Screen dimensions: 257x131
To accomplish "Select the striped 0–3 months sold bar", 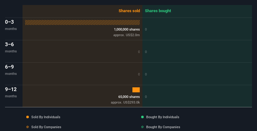I will point(82,22).
